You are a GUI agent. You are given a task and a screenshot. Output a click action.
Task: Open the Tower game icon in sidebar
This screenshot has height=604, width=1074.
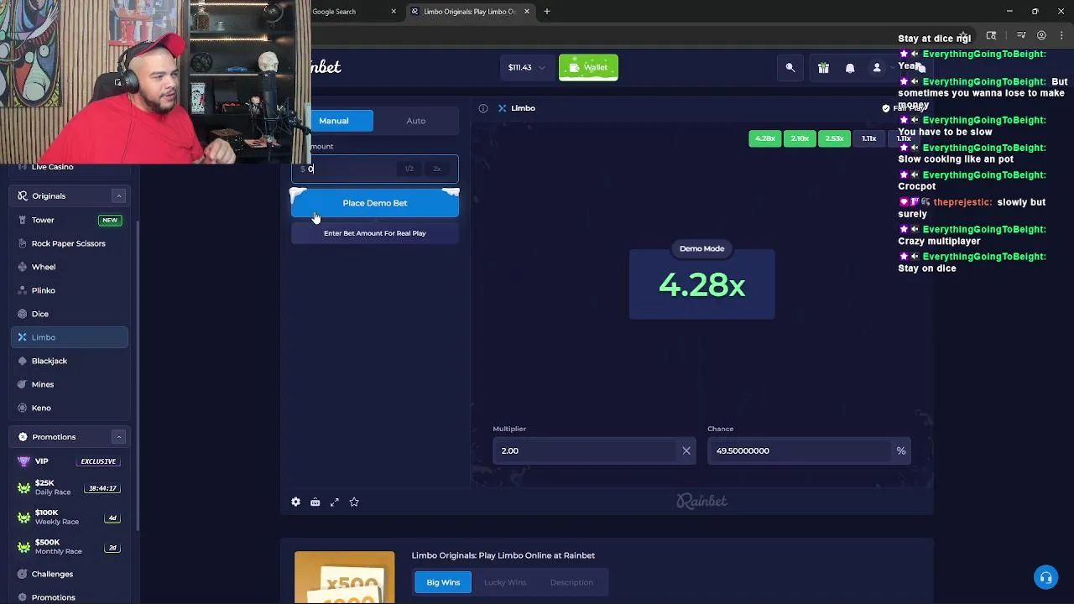23,220
